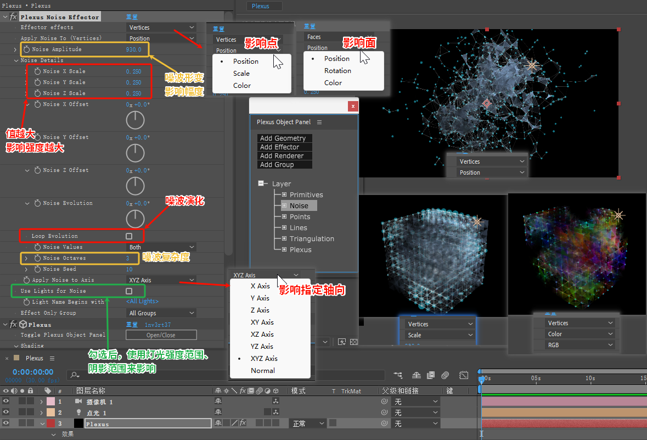Viewport: 647px width, 440px height.
Task: Adjust the Noise X Offset angle dial
Action: click(x=136, y=120)
